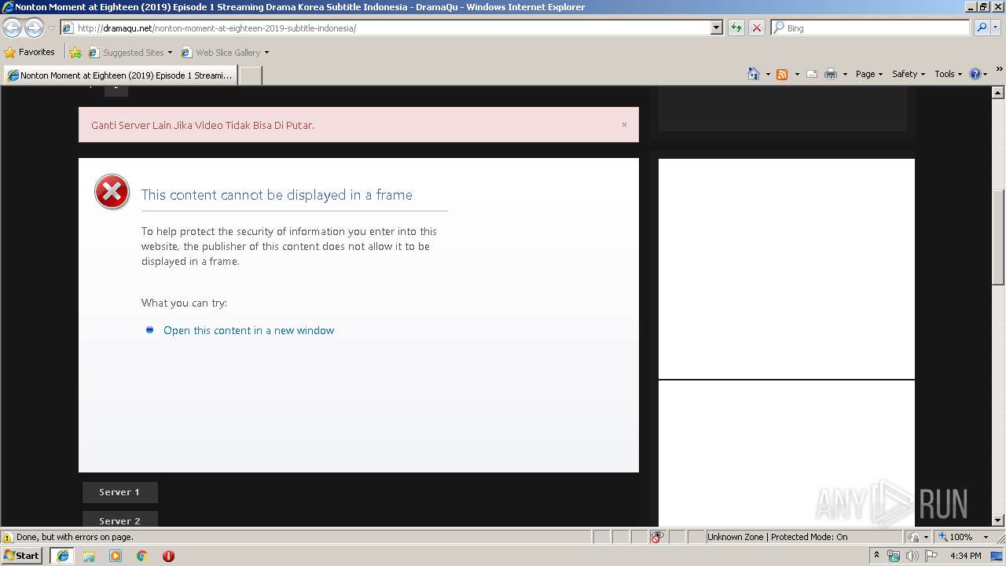1006x566 pixels.
Task: Click the Print icon
Action: [x=831, y=74]
